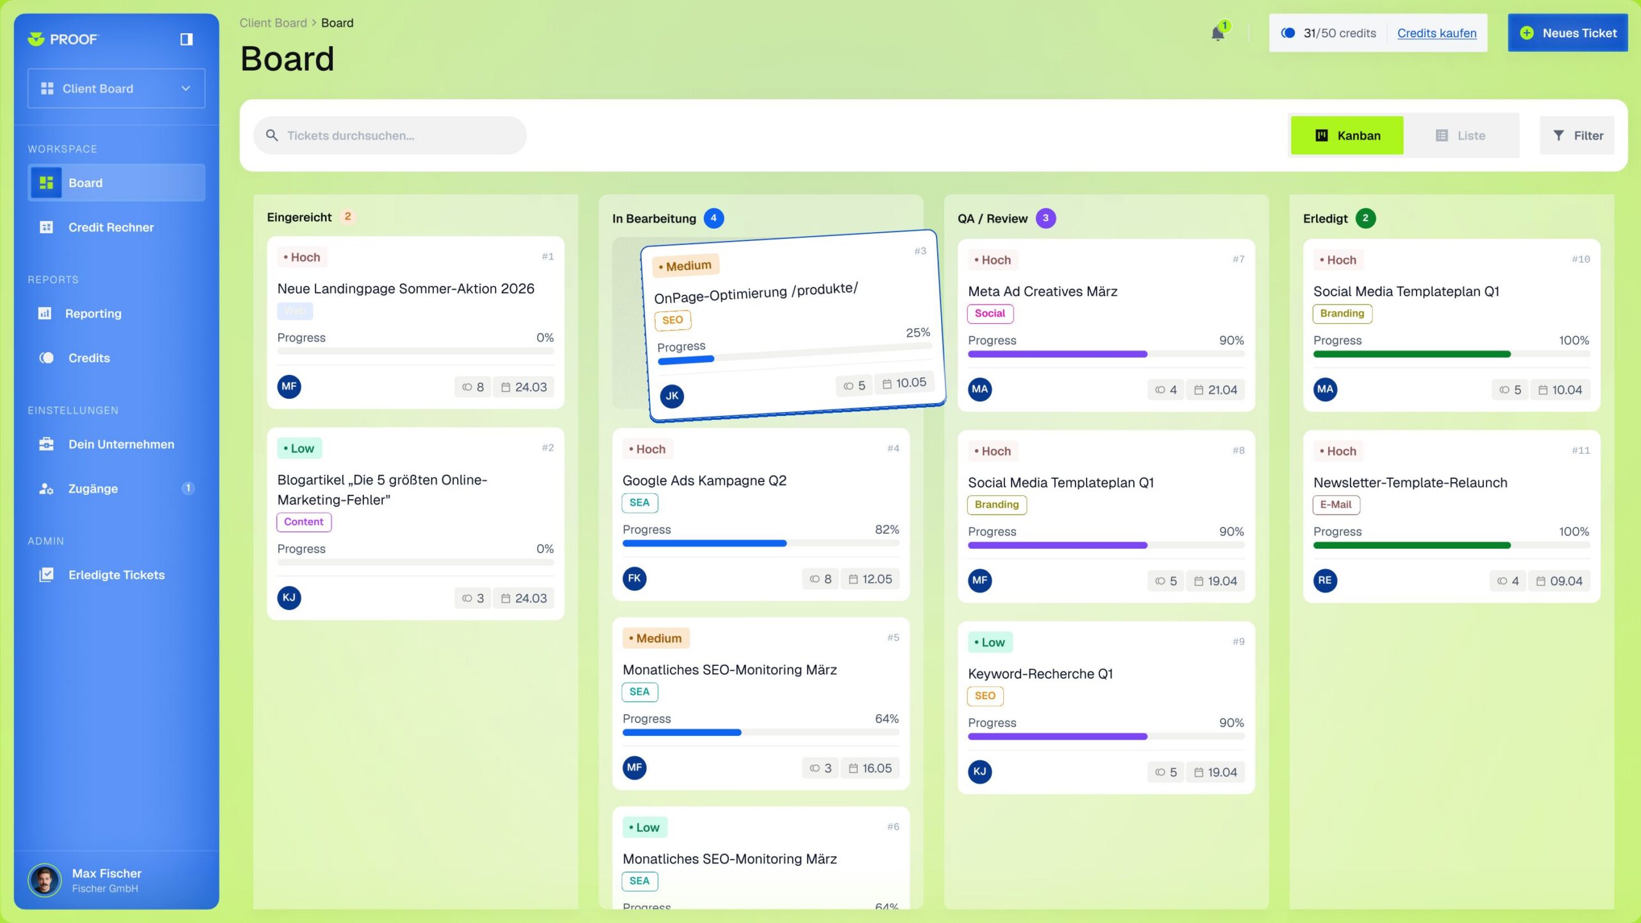This screenshot has width=1641, height=923.
Task: Open Dein Unternehmen settings
Action: pos(116,444)
